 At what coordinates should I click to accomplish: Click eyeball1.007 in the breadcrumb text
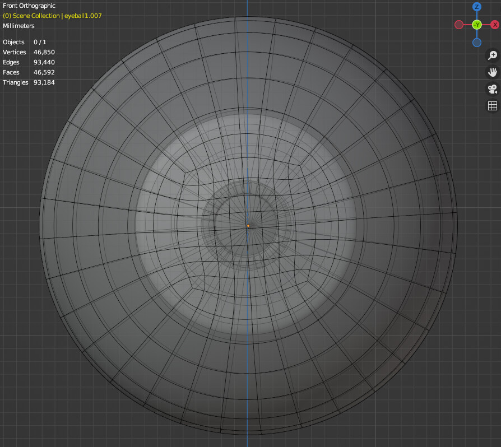point(82,16)
